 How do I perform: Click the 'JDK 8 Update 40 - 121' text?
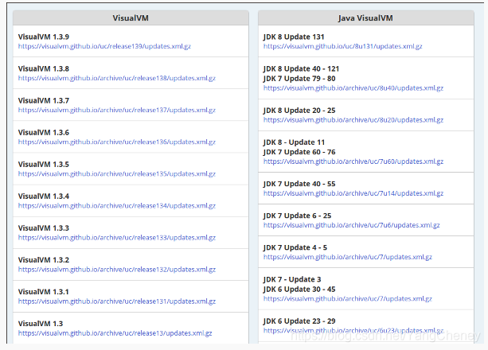[301, 68]
